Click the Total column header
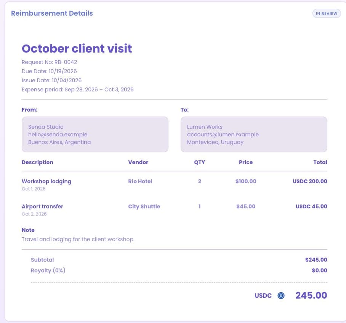The width and height of the screenshot is (346, 323). 320,162
